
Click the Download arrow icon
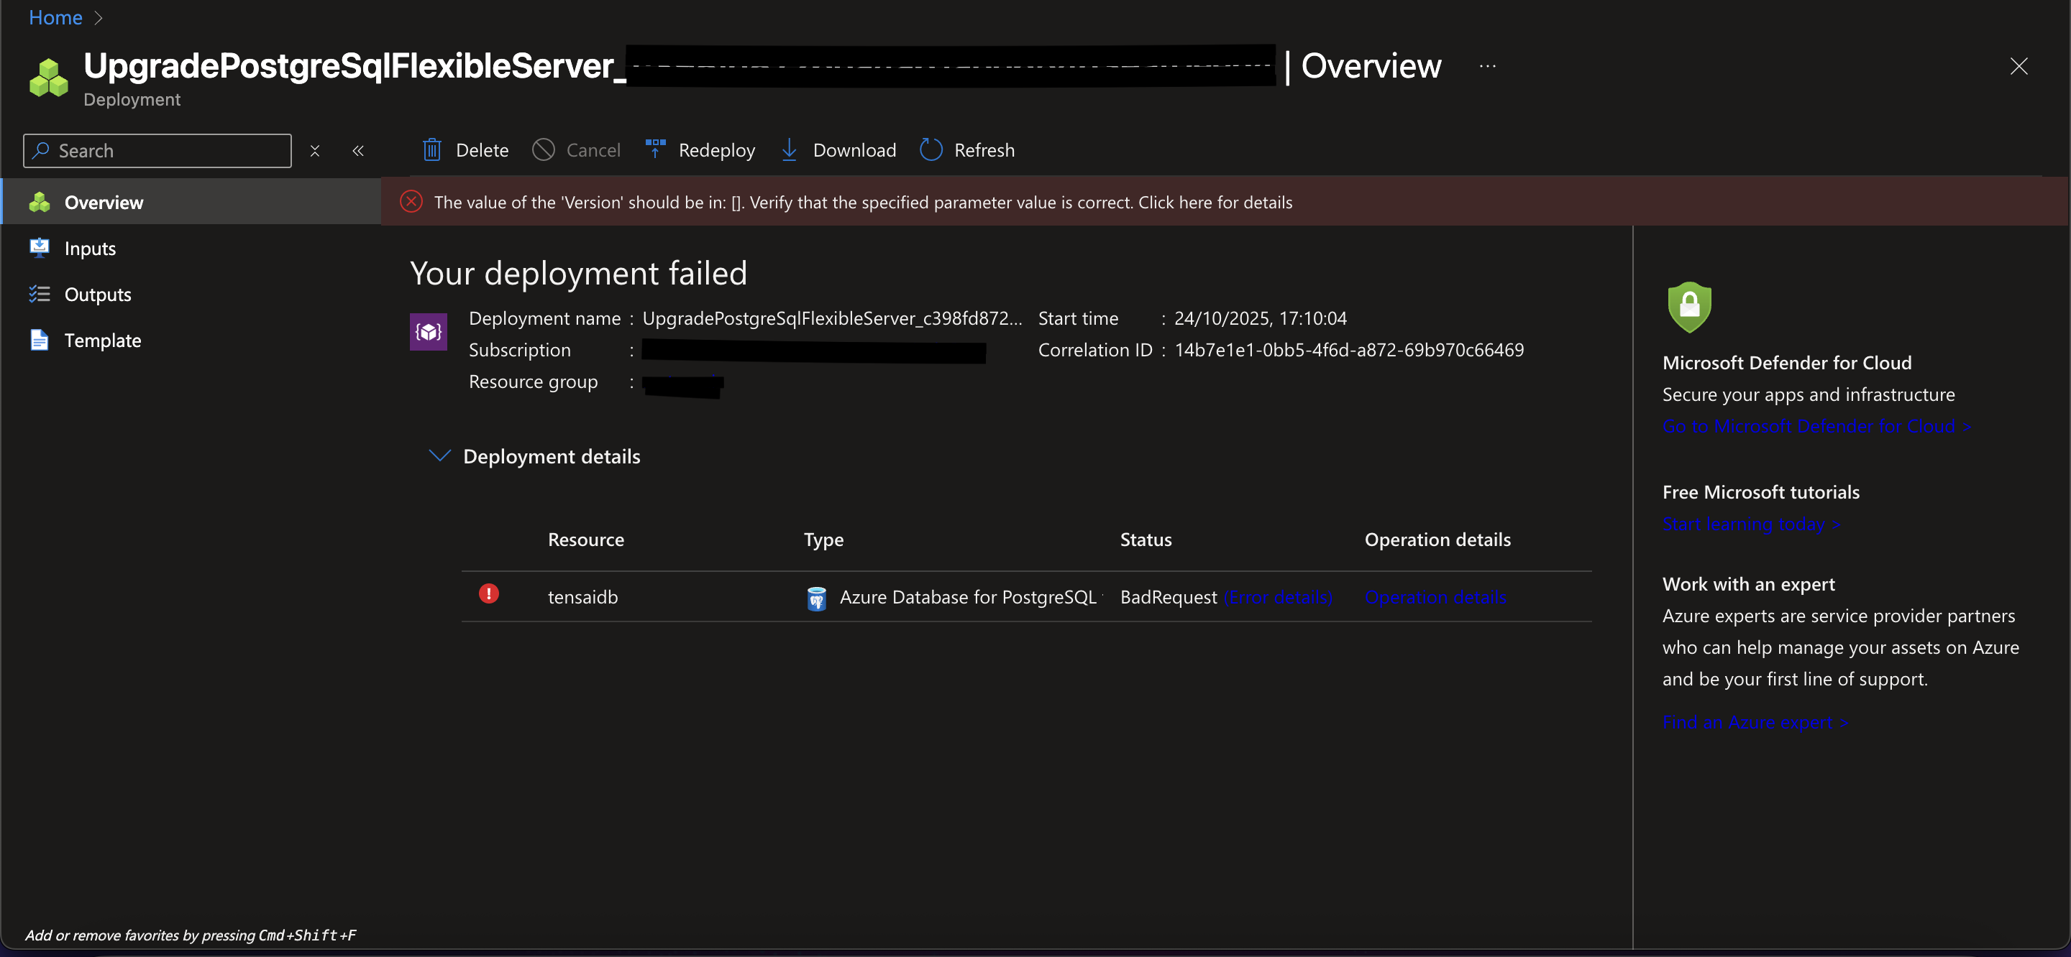tap(789, 150)
